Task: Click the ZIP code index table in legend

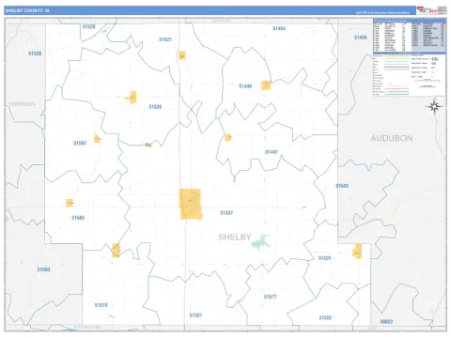Action: (x=410, y=36)
